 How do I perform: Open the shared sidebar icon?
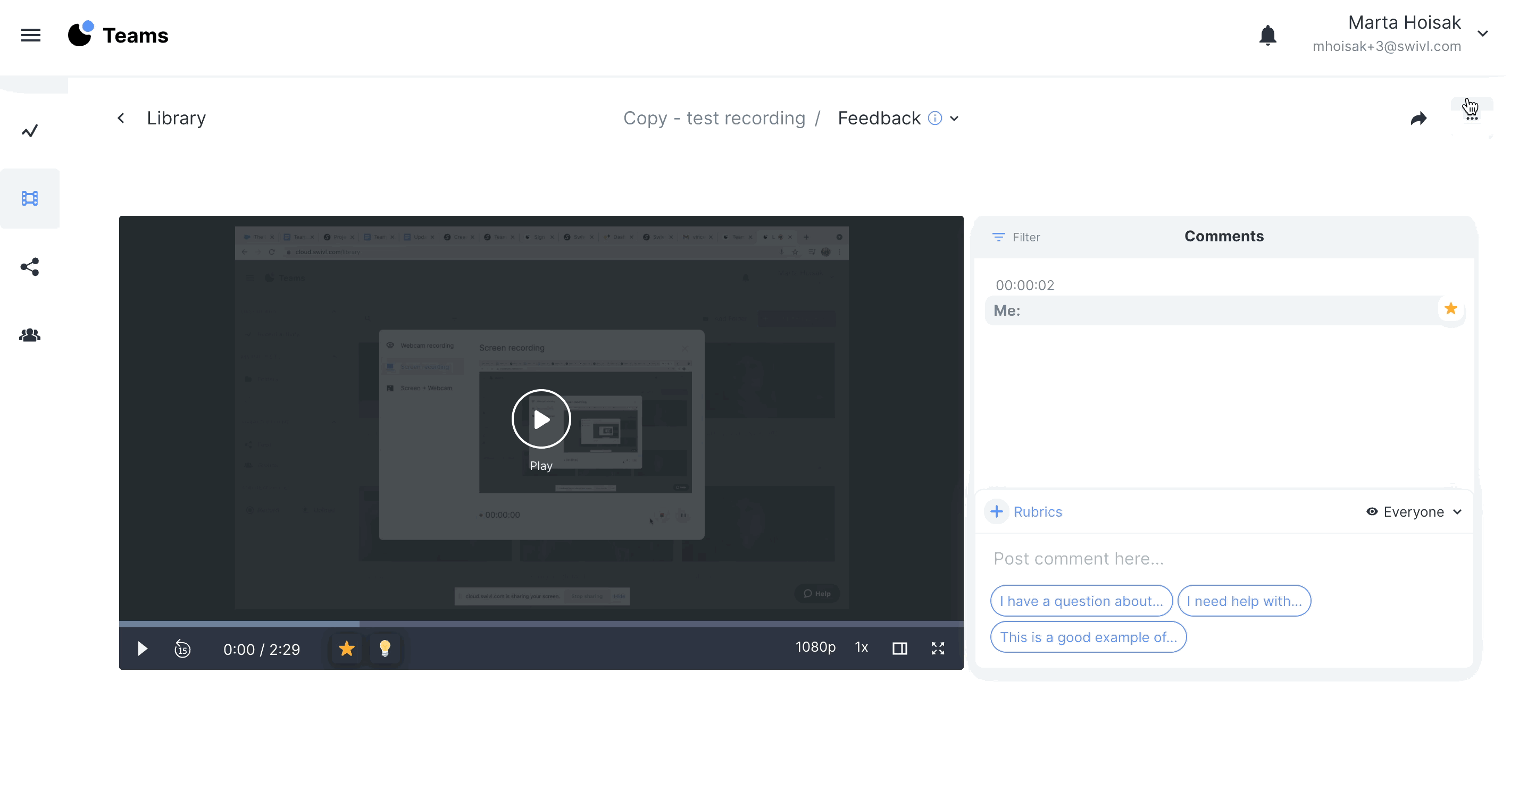pos(29,267)
